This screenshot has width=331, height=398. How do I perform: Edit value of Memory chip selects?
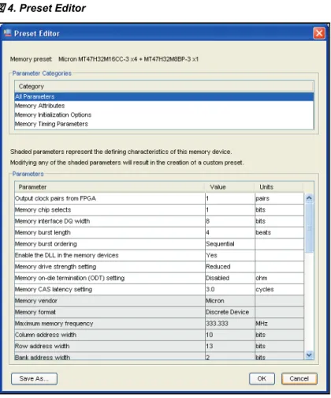tap(230, 210)
